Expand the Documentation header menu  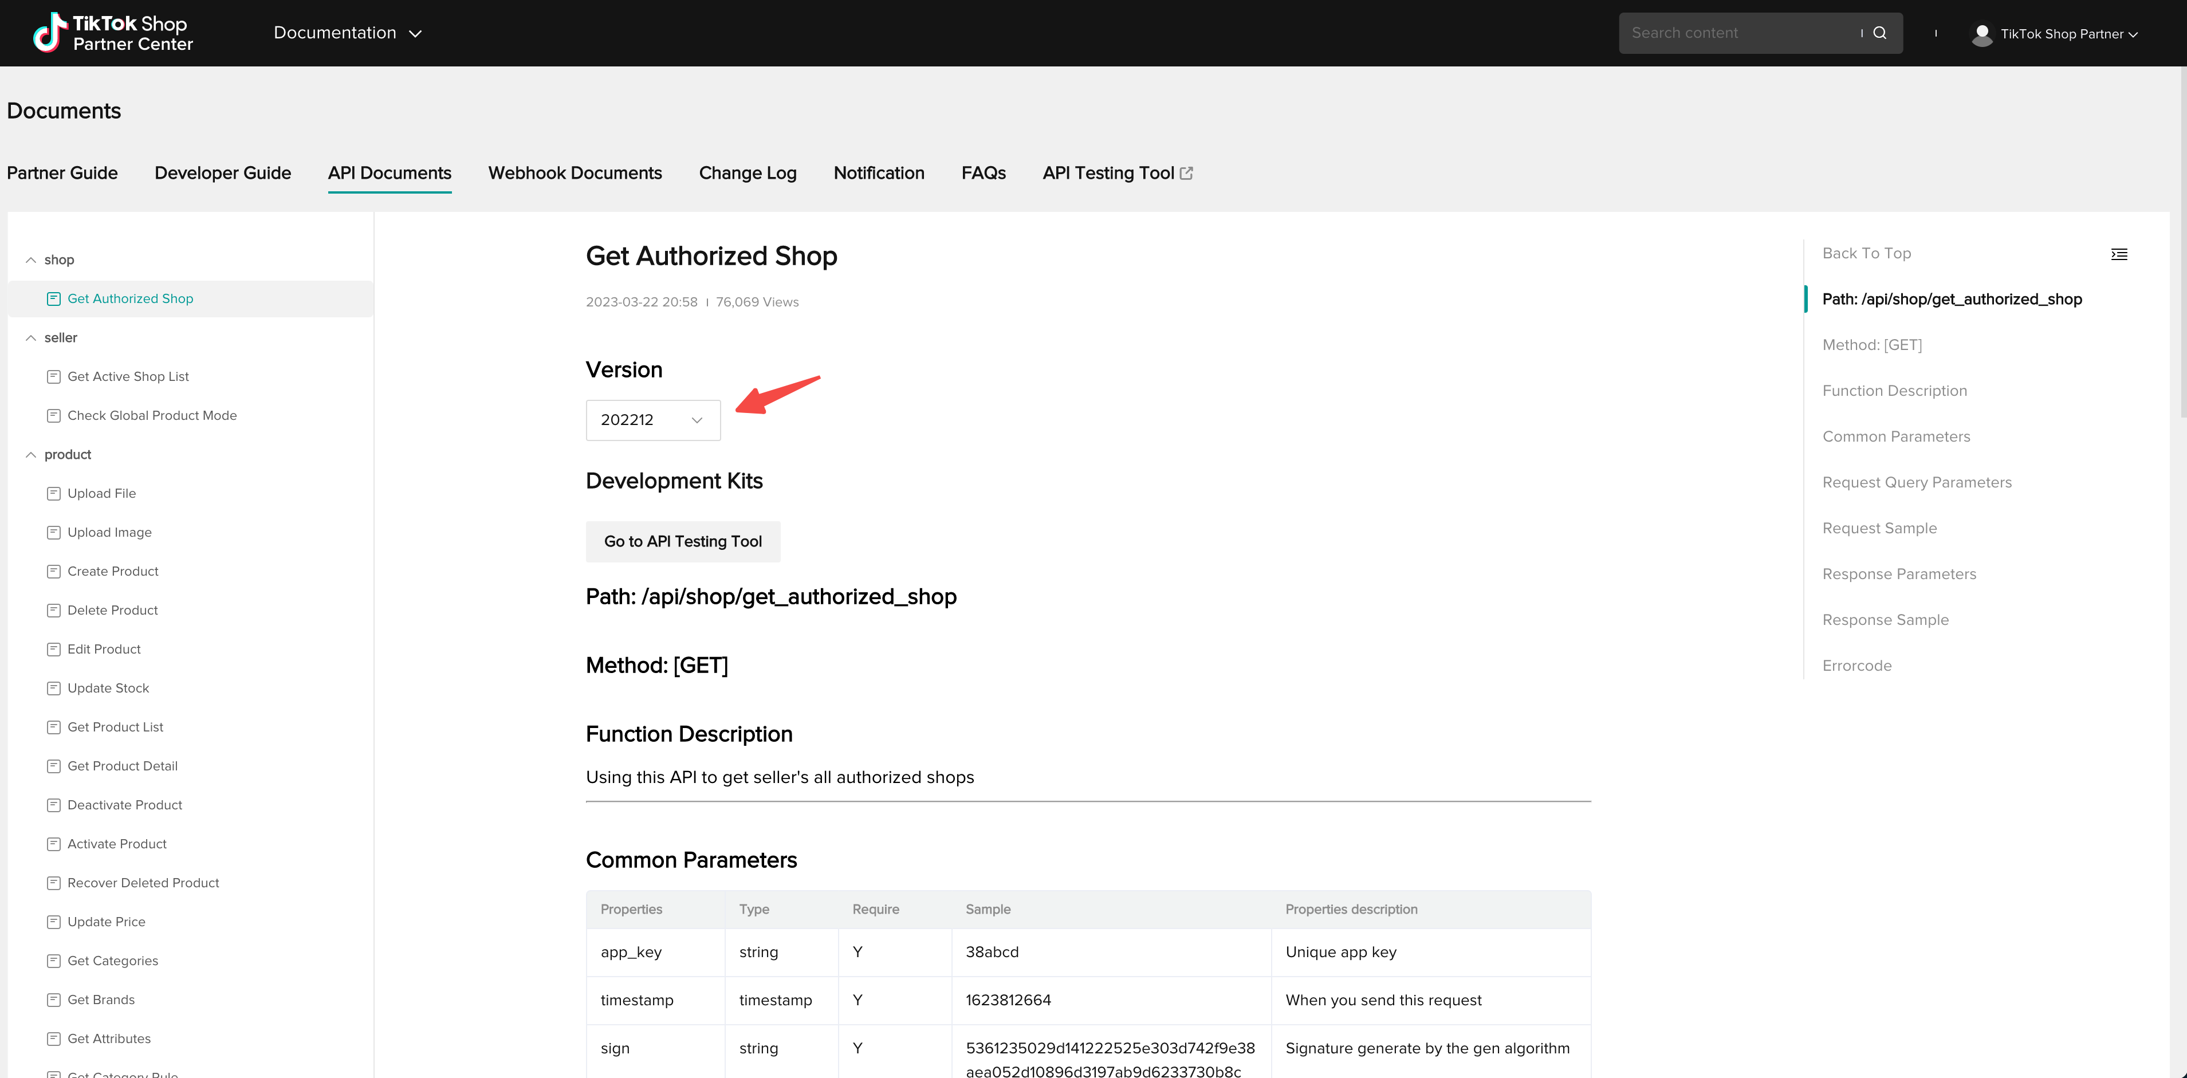pyautogui.click(x=347, y=33)
